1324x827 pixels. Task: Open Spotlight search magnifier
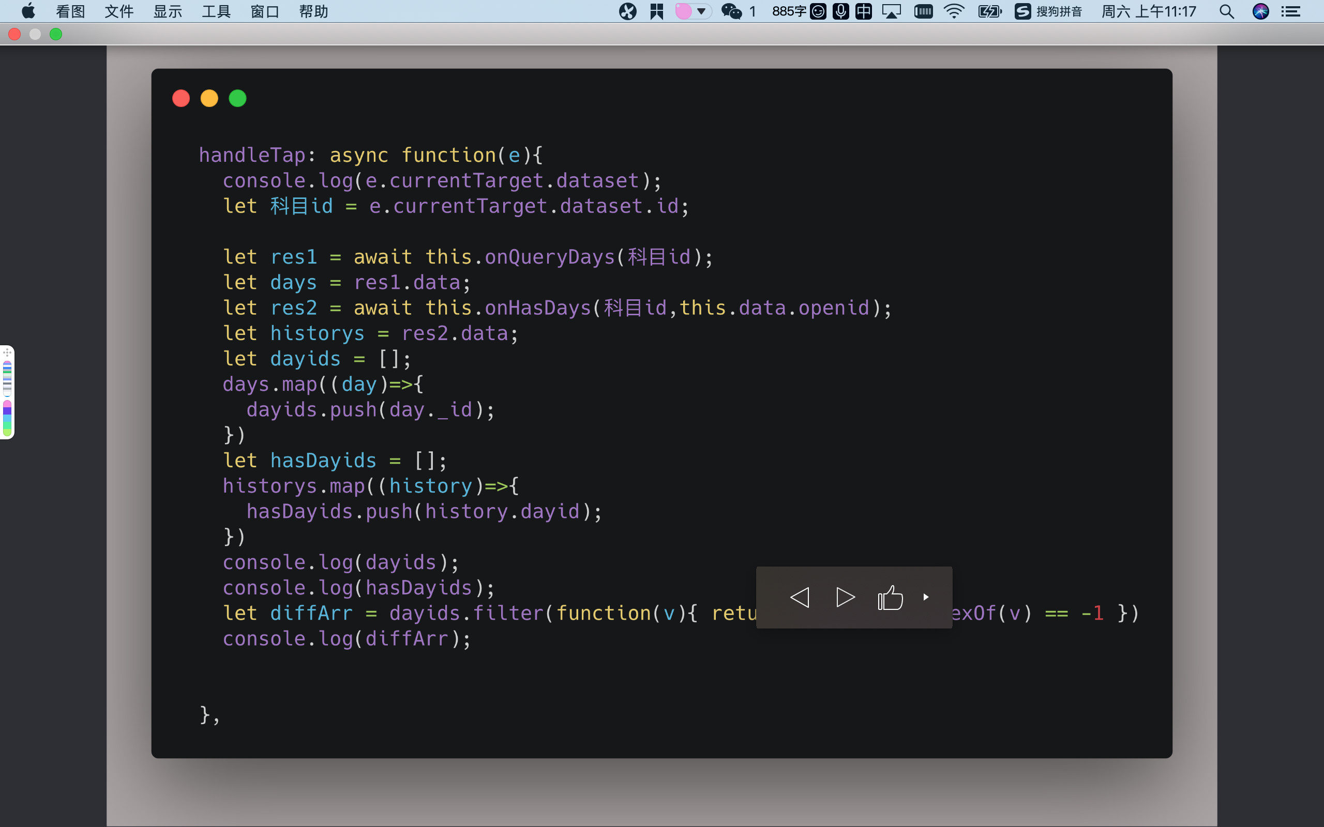(1226, 11)
